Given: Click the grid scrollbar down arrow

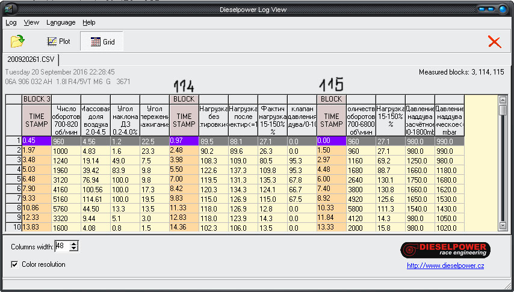Looking at the screenshot, I should coord(503,226).
